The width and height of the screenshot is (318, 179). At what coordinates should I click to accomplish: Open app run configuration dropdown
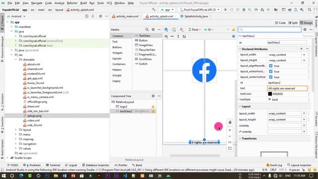pos(167,10)
